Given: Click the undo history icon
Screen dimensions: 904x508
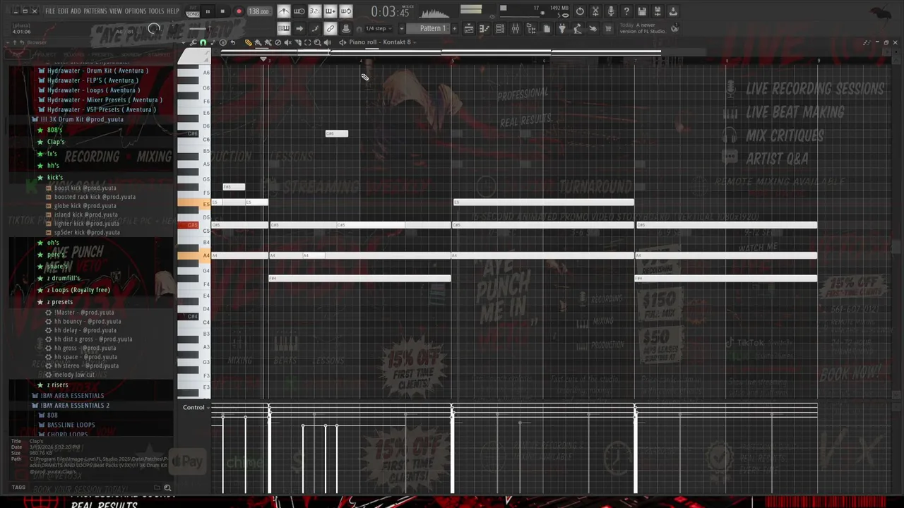Looking at the screenshot, I should click(580, 11).
